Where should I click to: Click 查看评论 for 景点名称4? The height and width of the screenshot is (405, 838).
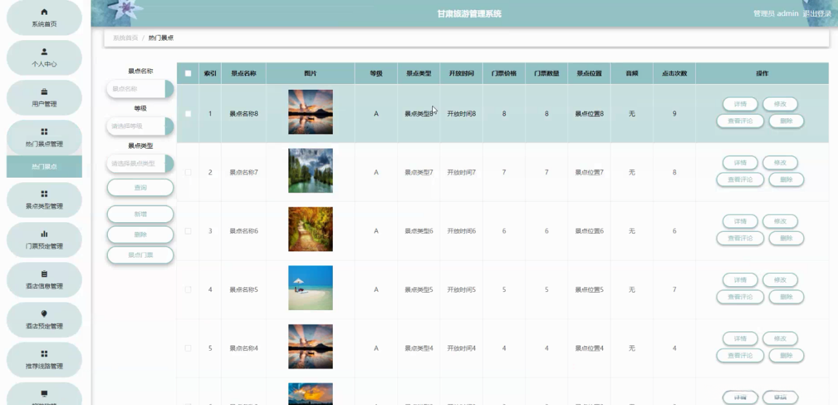coord(740,355)
